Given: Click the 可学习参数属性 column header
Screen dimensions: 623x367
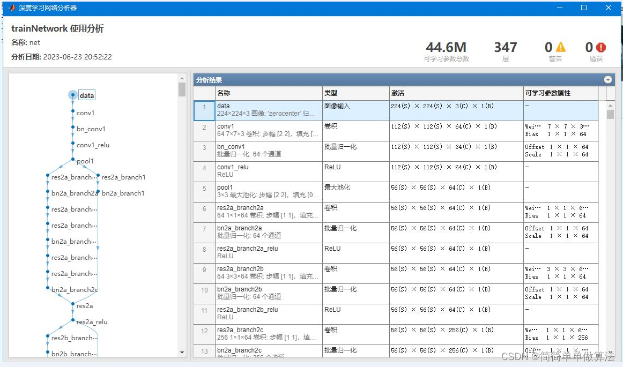Looking at the screenshot, I should tap(561, 93).
